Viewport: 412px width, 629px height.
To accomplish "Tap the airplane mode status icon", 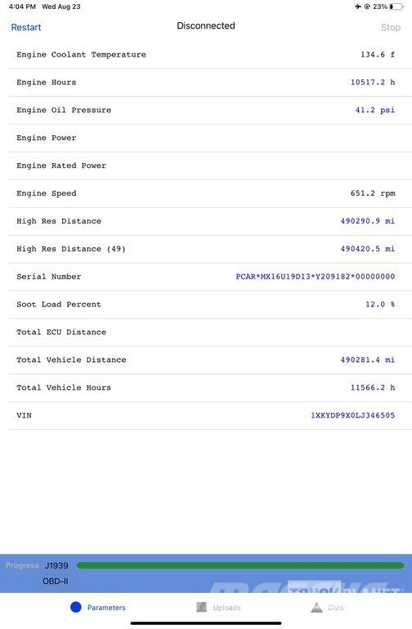I will (358, 7).
